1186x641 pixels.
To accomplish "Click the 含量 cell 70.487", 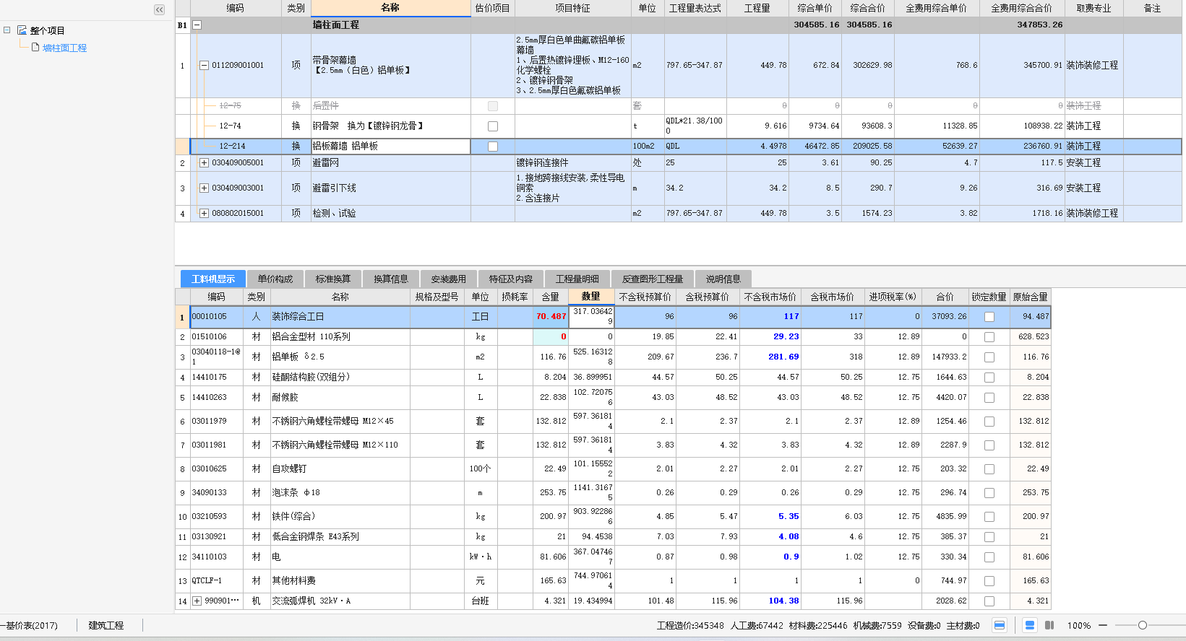I will click(551, 316).
